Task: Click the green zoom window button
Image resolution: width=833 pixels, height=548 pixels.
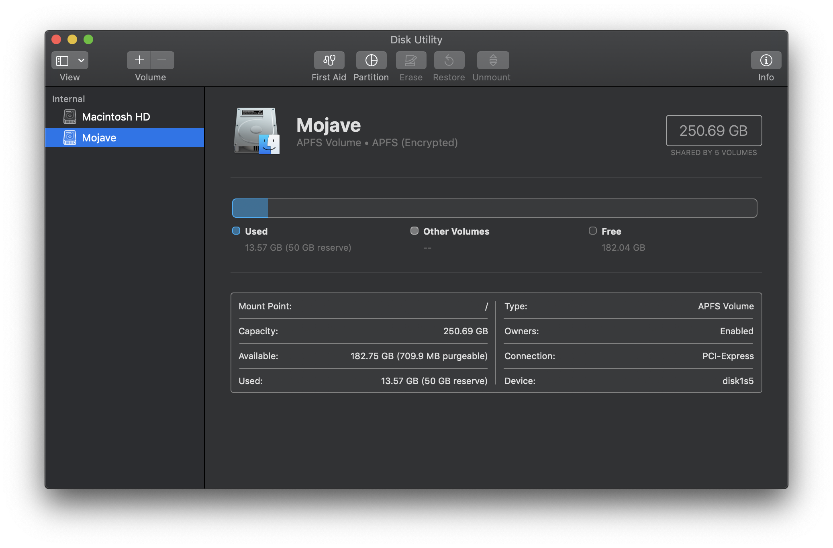Action: point(88,39)
